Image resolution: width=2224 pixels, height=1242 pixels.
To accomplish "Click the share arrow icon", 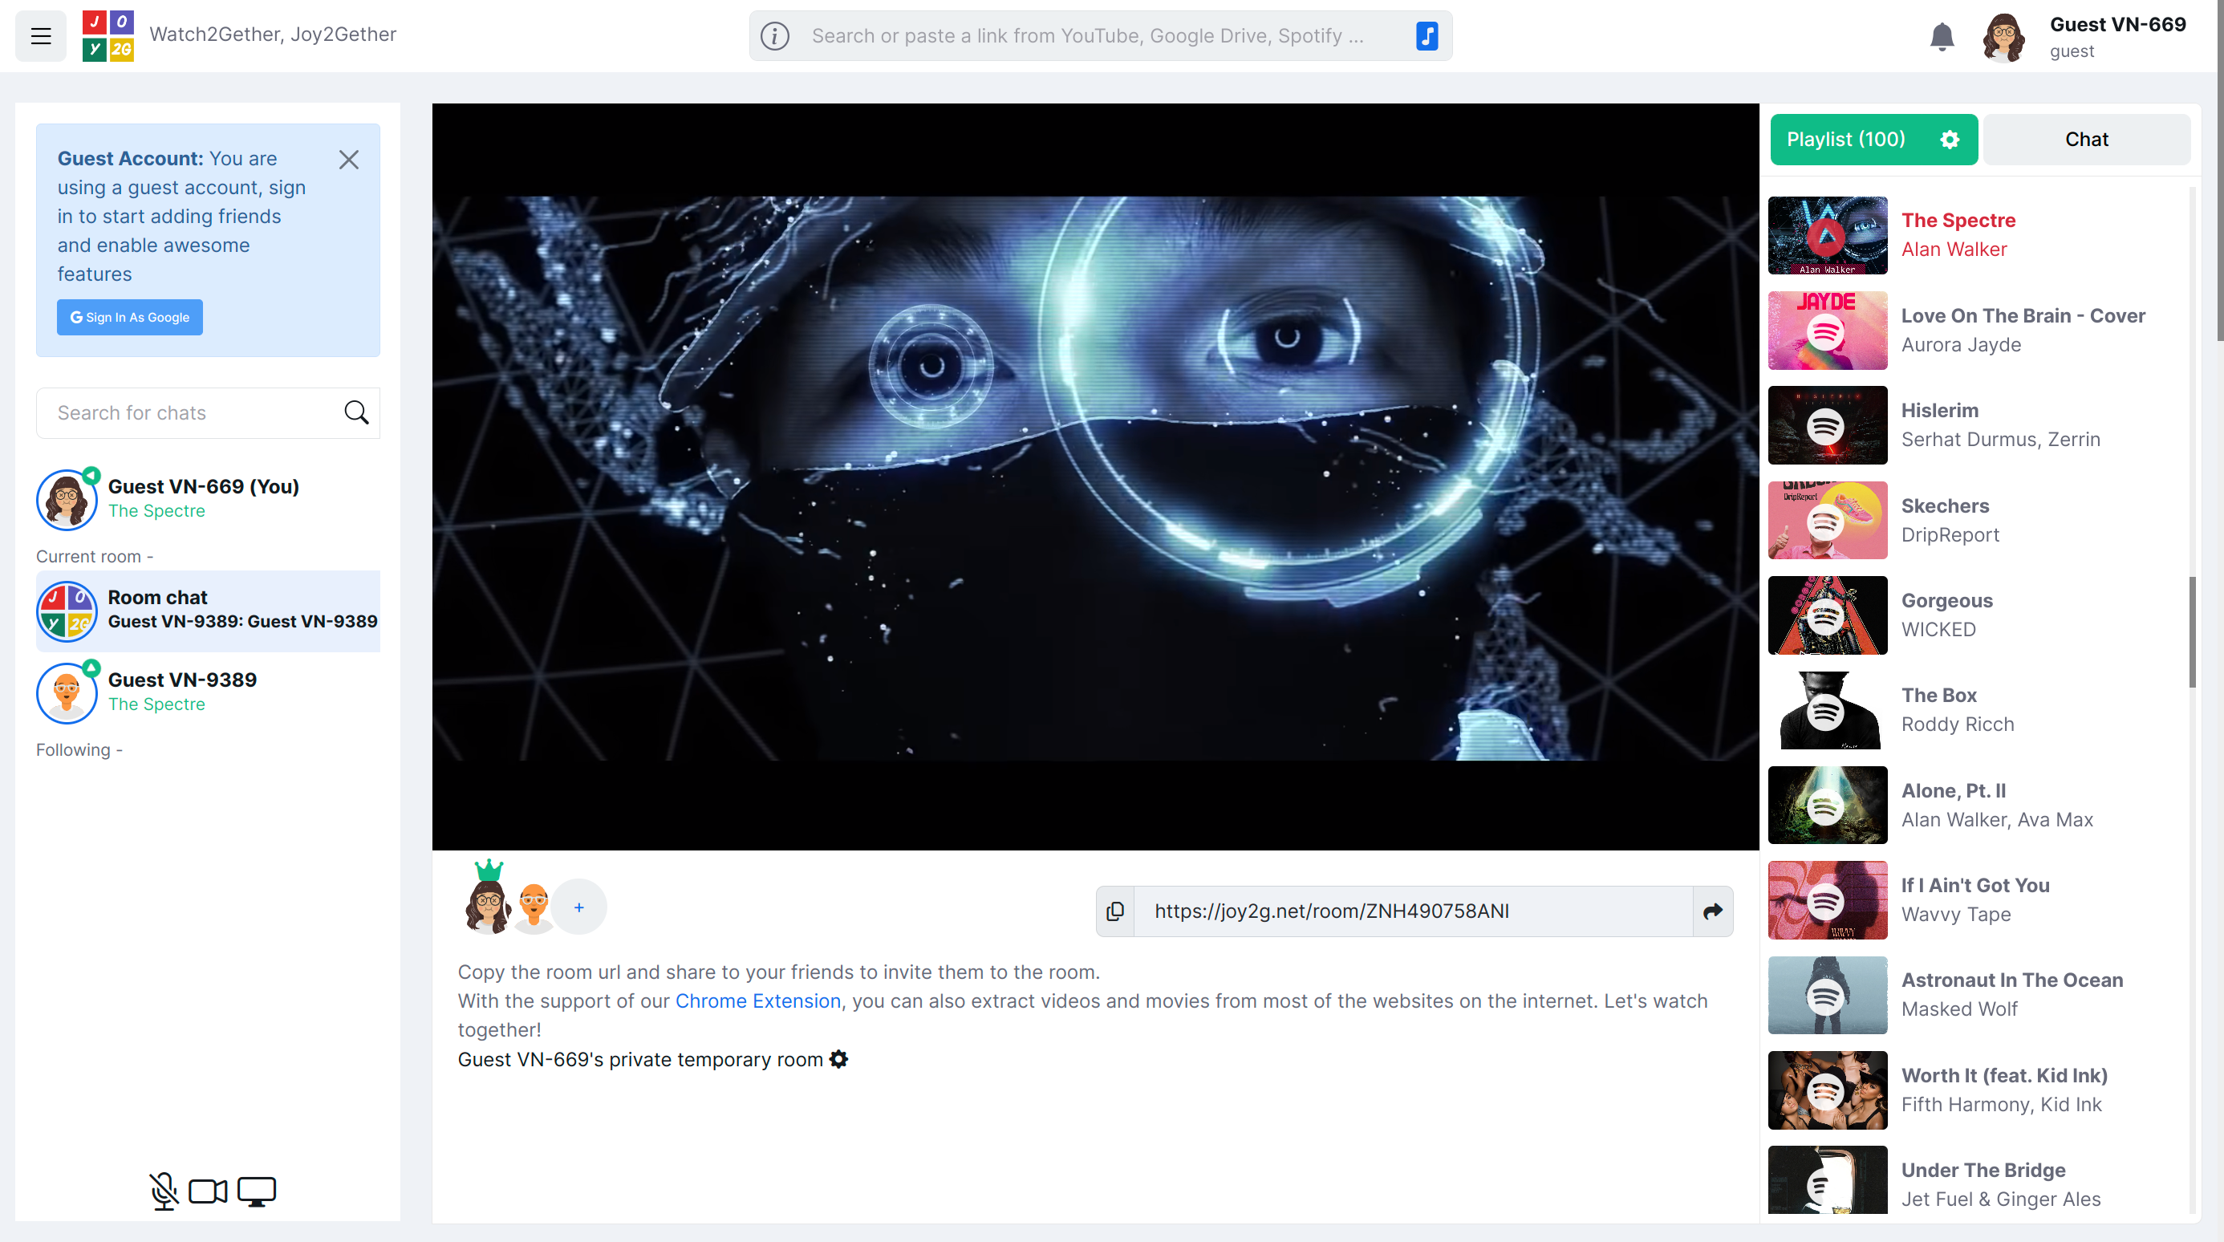I will point(1713,911).
